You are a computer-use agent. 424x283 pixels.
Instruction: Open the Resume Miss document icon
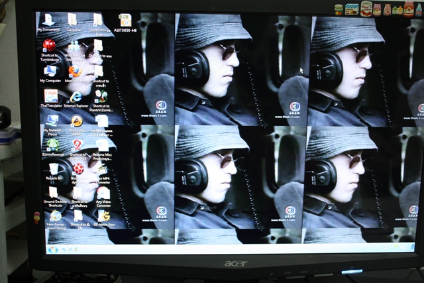(x=102, y=150)
